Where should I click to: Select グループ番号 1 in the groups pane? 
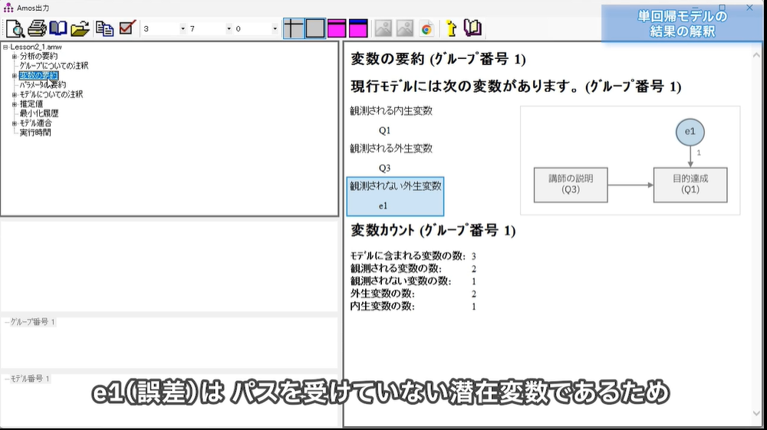point(32,322)
